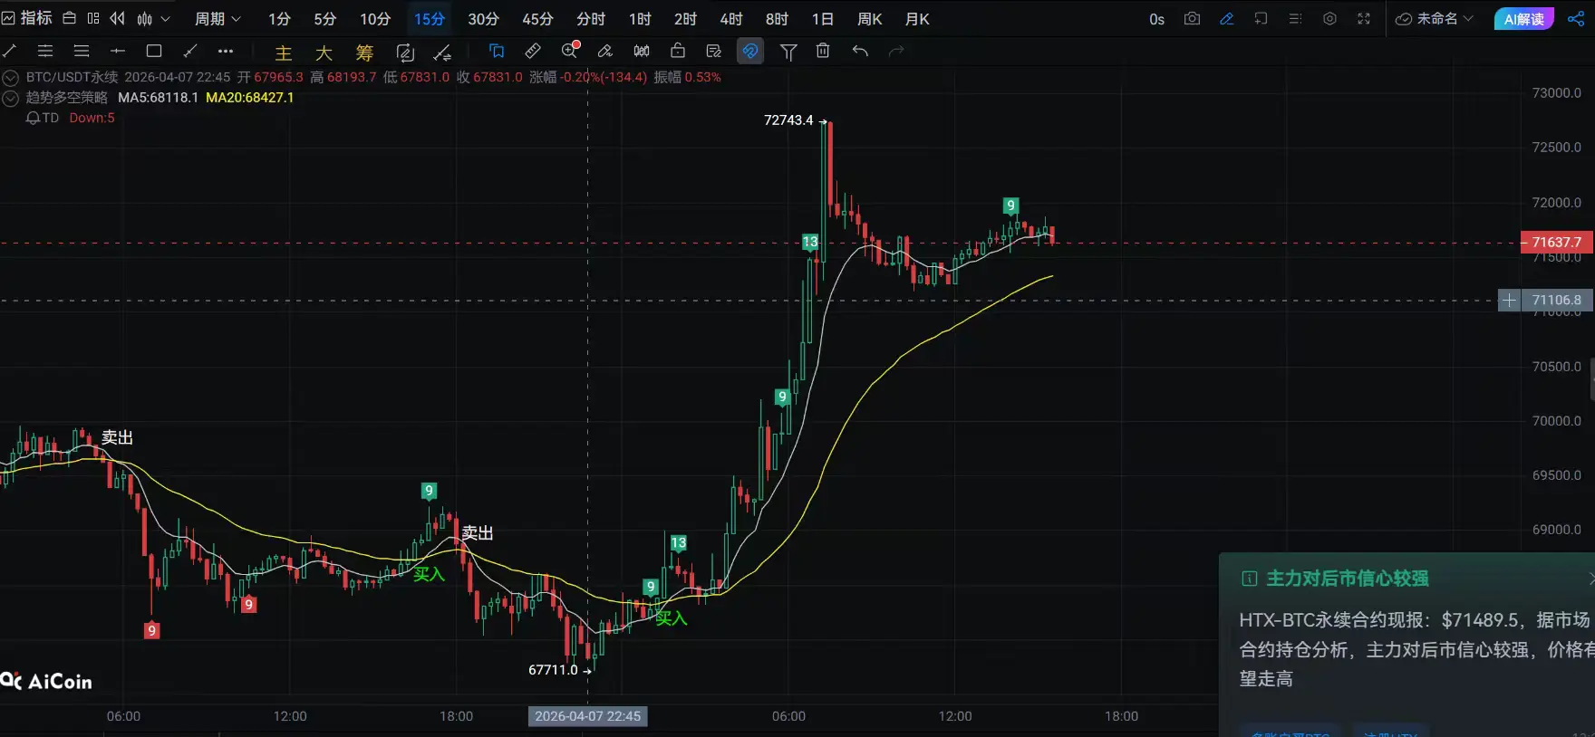Click the 主力对后市信心较强 notification title
The height and width of the screenshot is (737, 1595).
pos(1347,579)
